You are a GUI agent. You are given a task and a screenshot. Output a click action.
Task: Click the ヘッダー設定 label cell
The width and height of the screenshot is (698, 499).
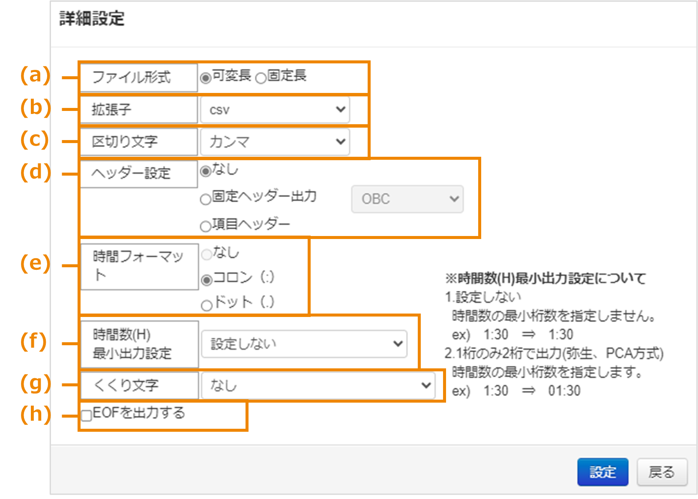[x=138, y=173]
